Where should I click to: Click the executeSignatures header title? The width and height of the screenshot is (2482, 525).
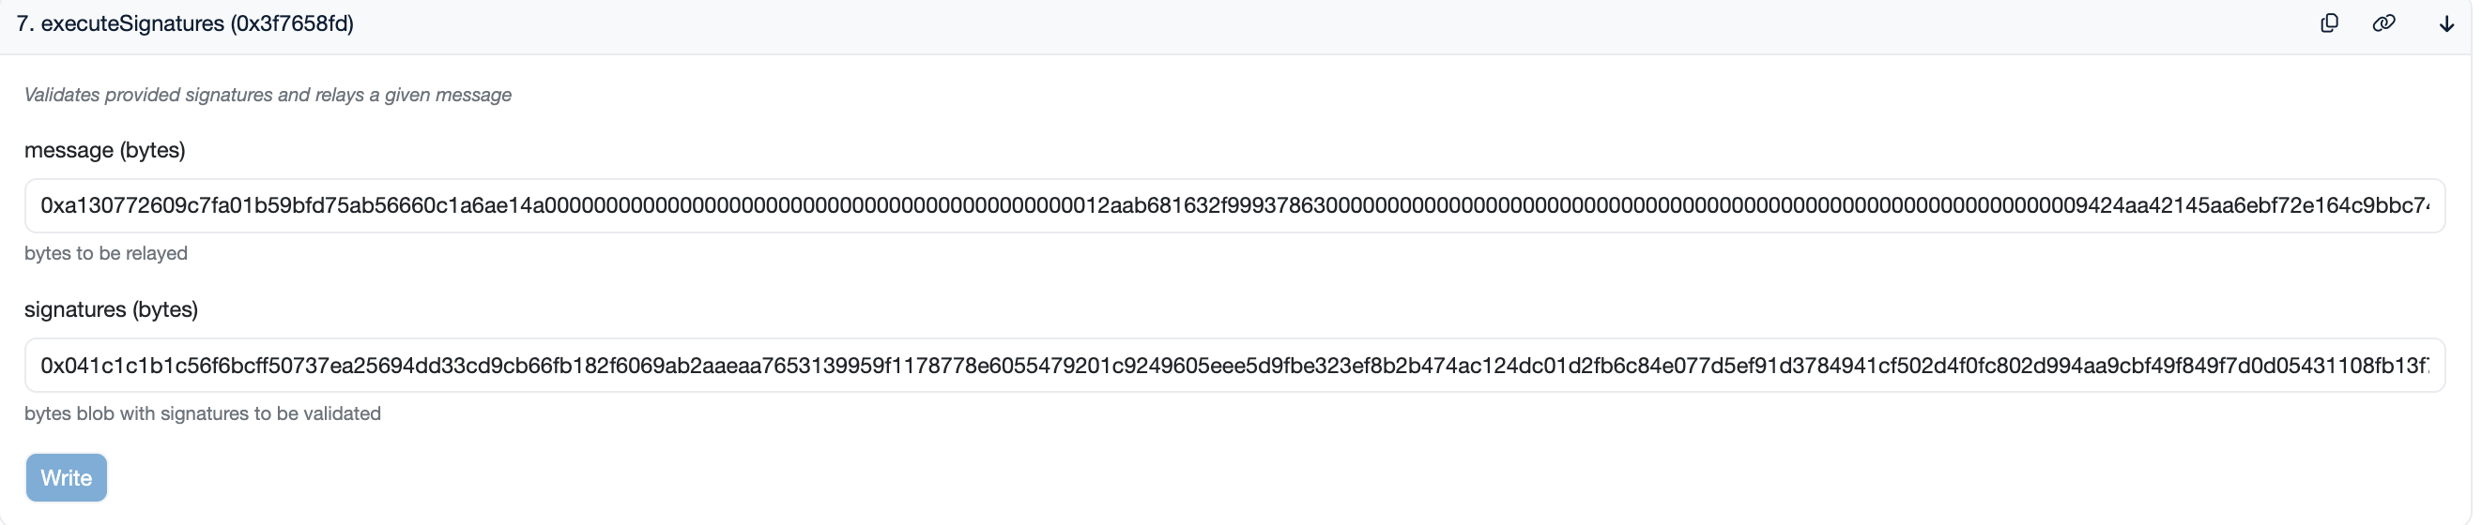click(131, 24)
